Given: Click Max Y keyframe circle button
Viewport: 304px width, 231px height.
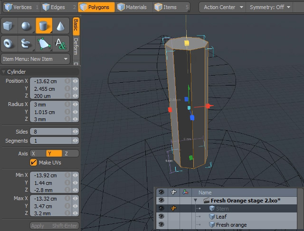Looking at the screenshot, I should click(67, 206).
